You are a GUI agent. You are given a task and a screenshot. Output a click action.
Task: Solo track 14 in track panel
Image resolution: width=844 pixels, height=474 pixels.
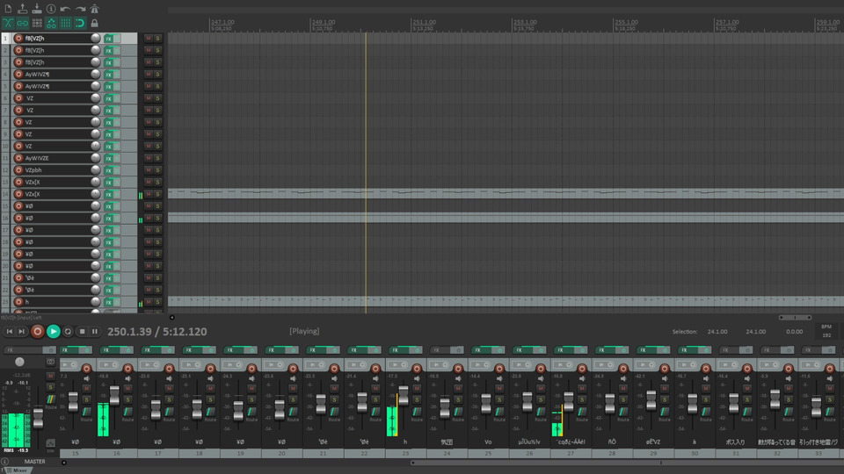tap(157, 194)
